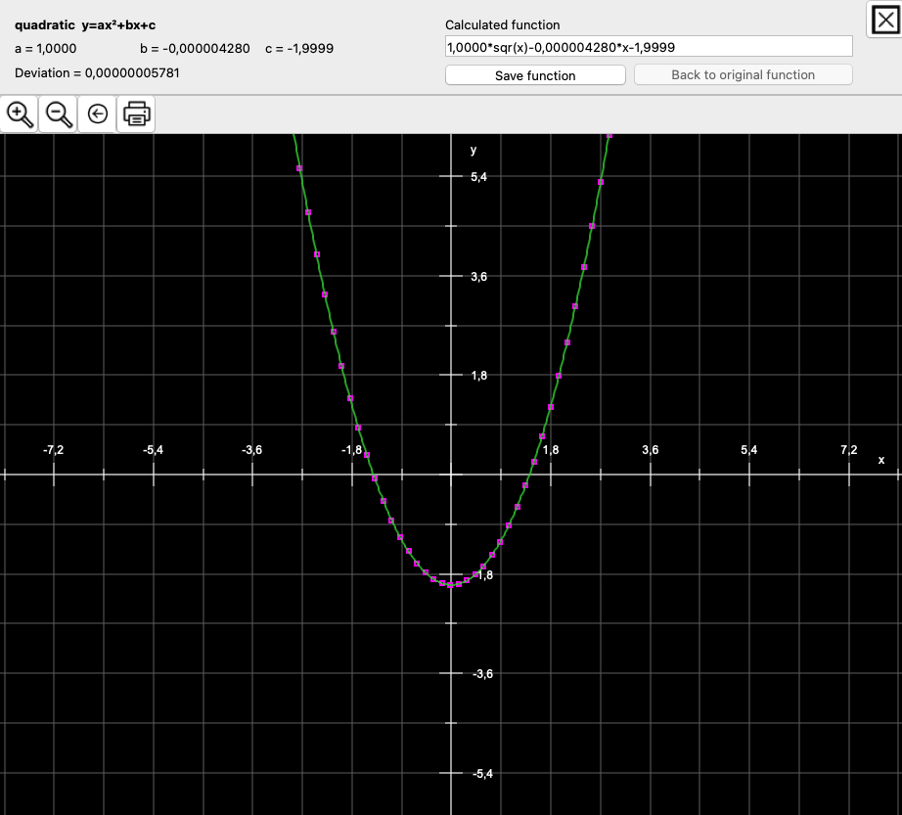This screenshot has width=902, height=815.
Task: Click the 5,4 tick label on y-axis
Action: click(x=479, y=177)
